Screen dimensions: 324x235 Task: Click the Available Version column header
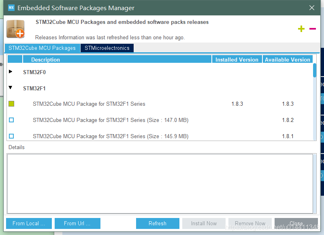[x=288, y=60]
